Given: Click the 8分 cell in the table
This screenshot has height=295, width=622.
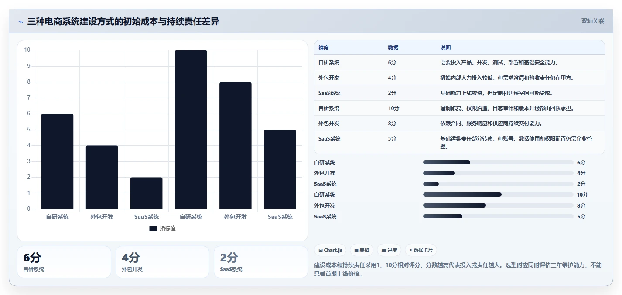Looking at the screenshot, I should tap(392, 124).
